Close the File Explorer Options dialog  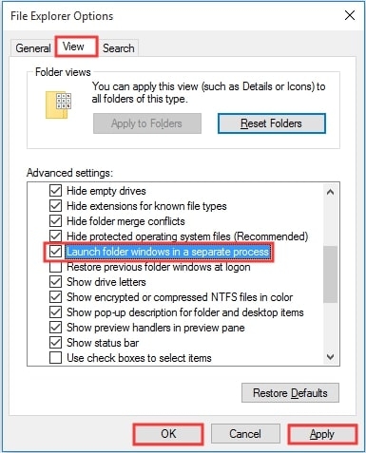(350, 15)
